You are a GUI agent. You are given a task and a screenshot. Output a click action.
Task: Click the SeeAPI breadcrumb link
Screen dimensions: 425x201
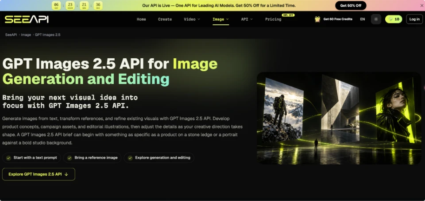(x=11, y=35)
